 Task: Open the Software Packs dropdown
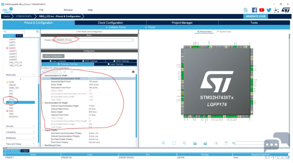116,27
